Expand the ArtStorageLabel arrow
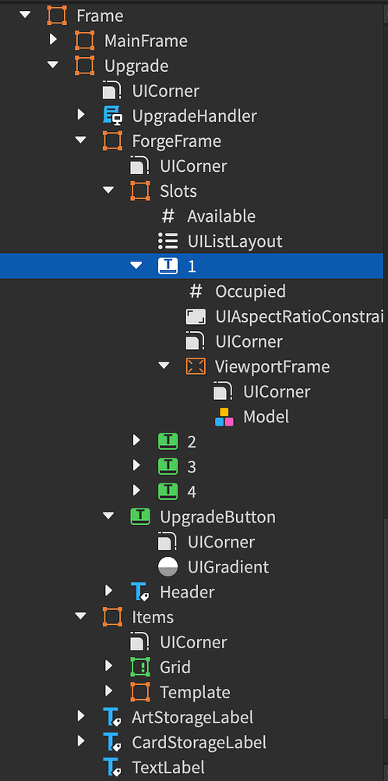The height and width of the screenshot is (781, 388). click(81, 716)
